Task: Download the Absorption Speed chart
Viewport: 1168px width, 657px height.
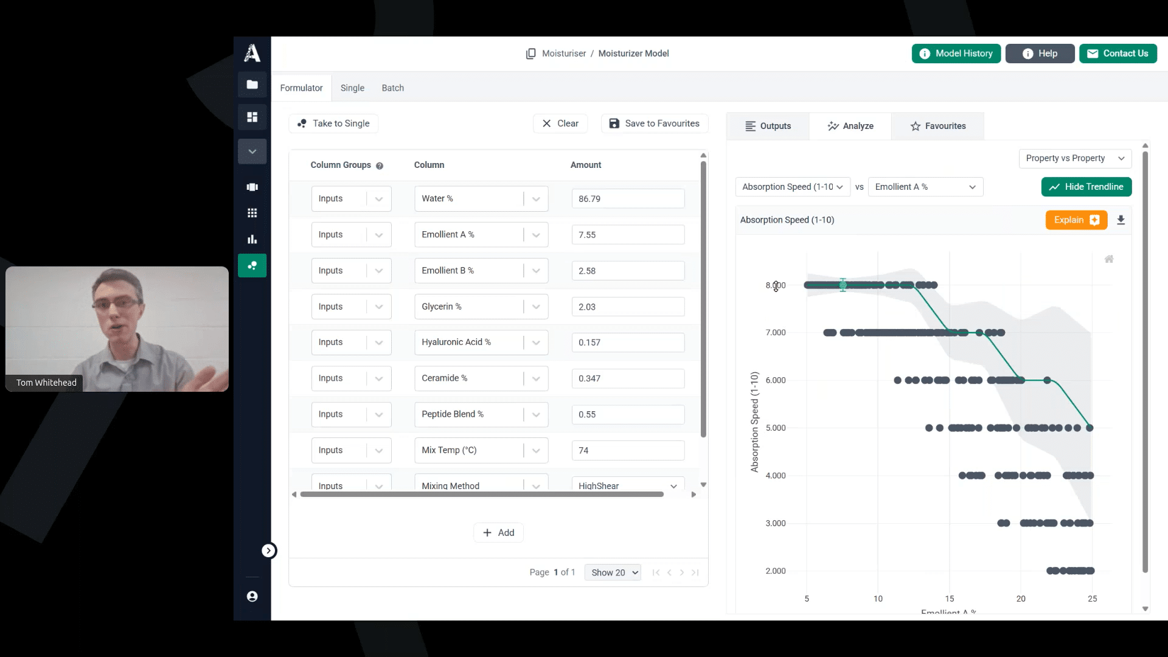Action: click(x=1121, y=220)
